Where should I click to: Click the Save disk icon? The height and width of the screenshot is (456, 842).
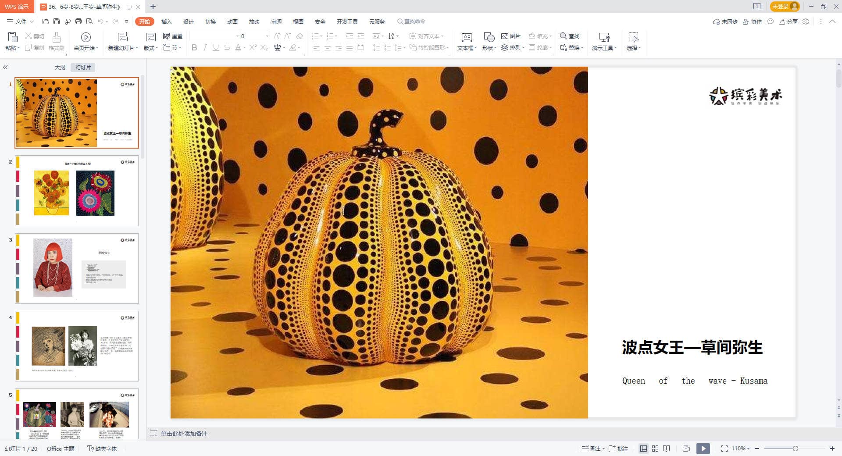[x=57, y=21]
